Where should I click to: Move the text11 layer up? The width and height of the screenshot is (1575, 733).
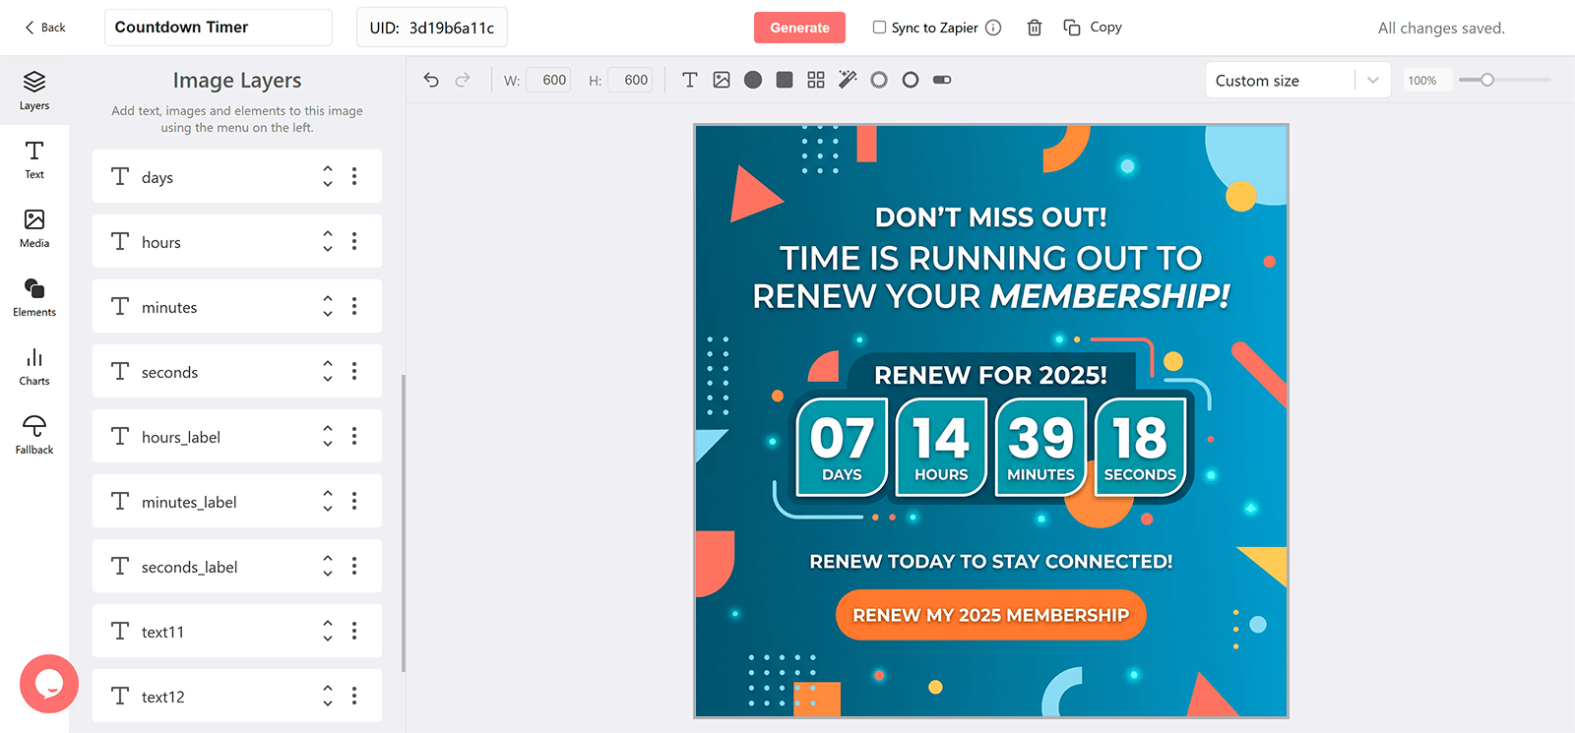[328, 623]
